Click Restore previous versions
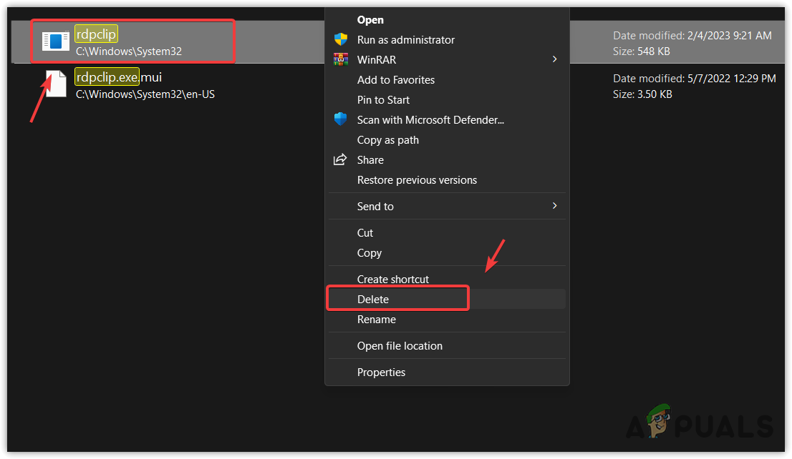The width and height of the screenshot is (792, 459). (417, 179)
